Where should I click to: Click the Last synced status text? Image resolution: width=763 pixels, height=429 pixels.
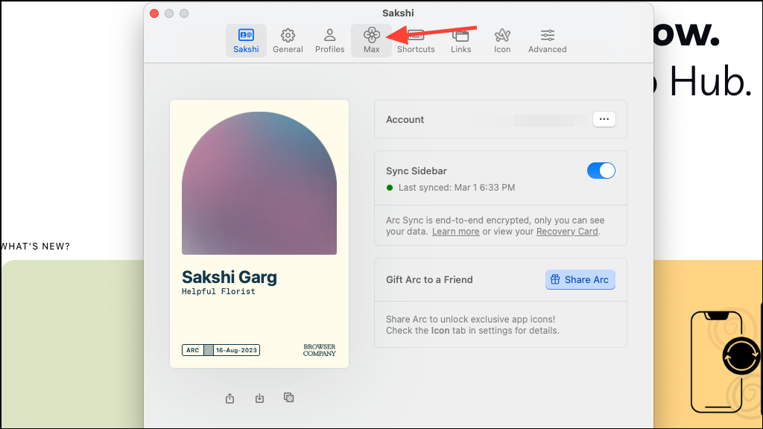pyautogui.click(x=457, y=187)
